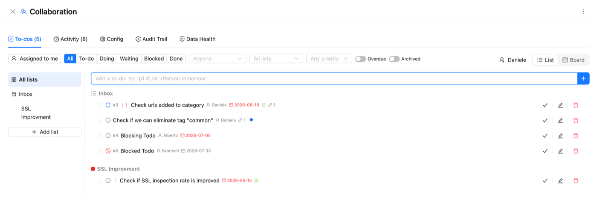This screenshot has height=218, width=597.
Task: Open the 'Any priority' dropdown
Action: click(329, 59)
